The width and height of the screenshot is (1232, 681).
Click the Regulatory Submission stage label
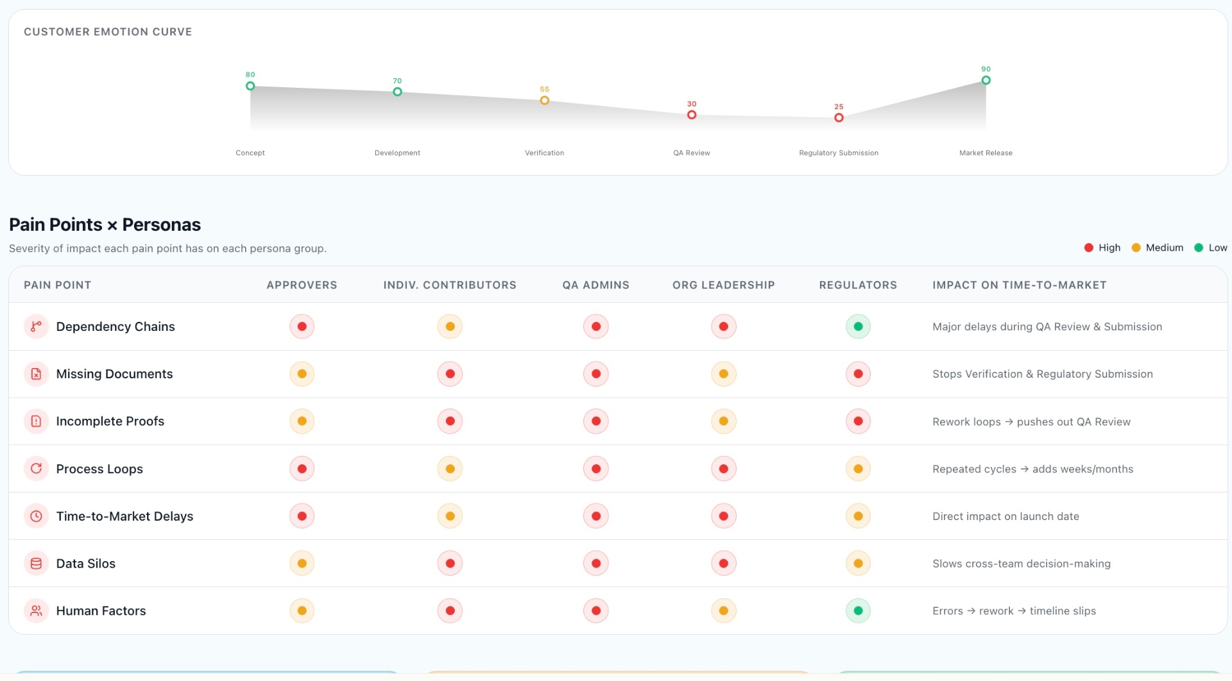coord(839,153)
